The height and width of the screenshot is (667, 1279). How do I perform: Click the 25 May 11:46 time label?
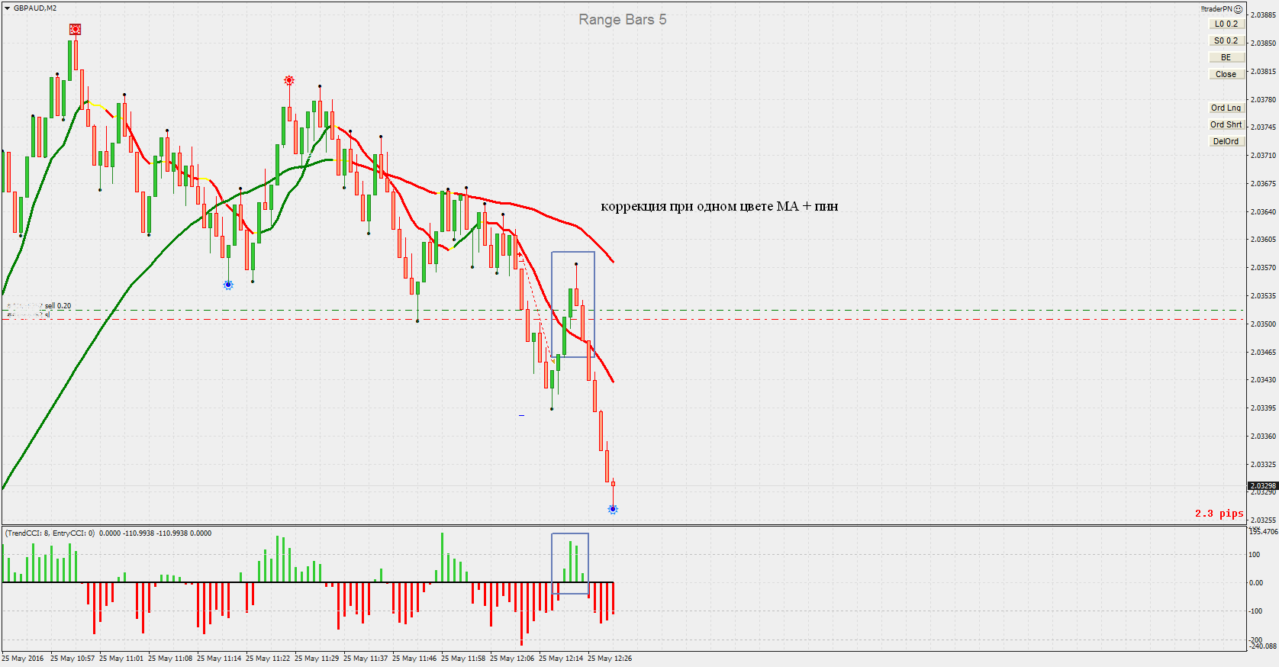(414, 658)
